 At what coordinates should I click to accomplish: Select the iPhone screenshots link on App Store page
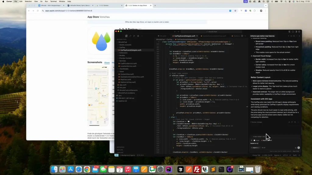tap(107, 63)
